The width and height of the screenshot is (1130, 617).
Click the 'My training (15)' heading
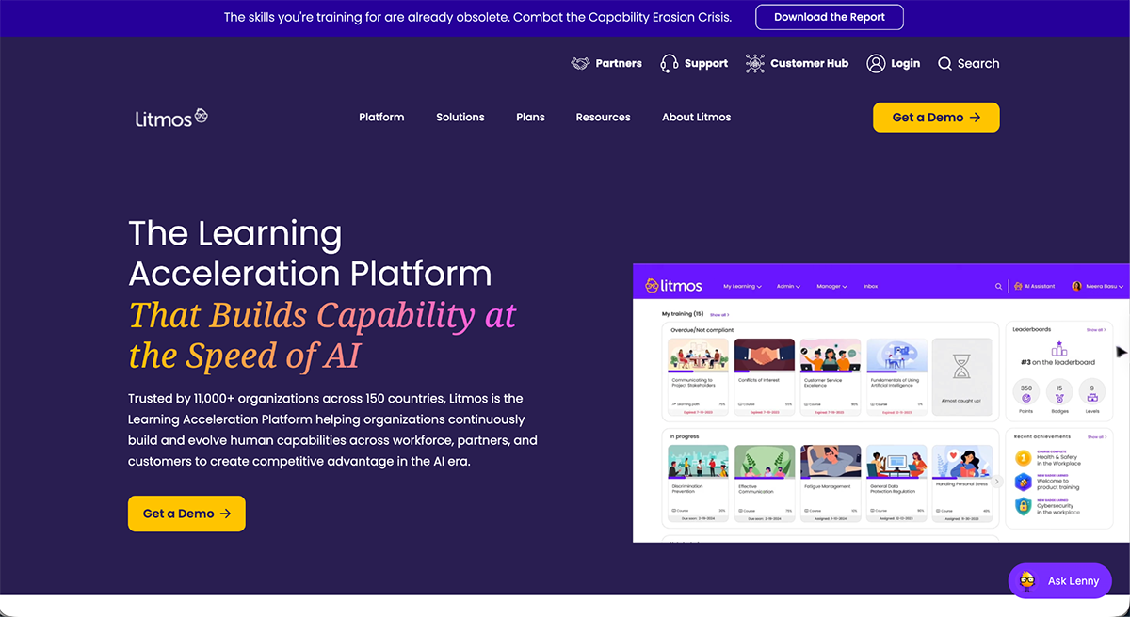coord(682,314)
